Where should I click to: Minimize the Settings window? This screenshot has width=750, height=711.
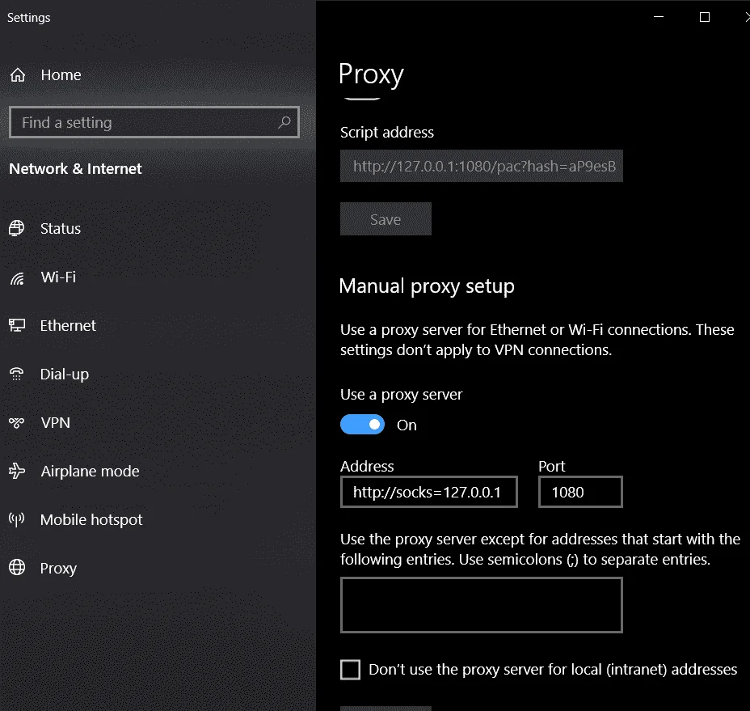point(659,17)
